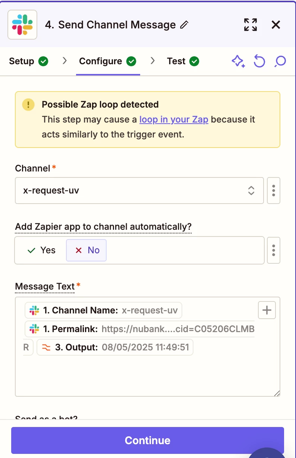Click the Continue button

pos(148,440)
